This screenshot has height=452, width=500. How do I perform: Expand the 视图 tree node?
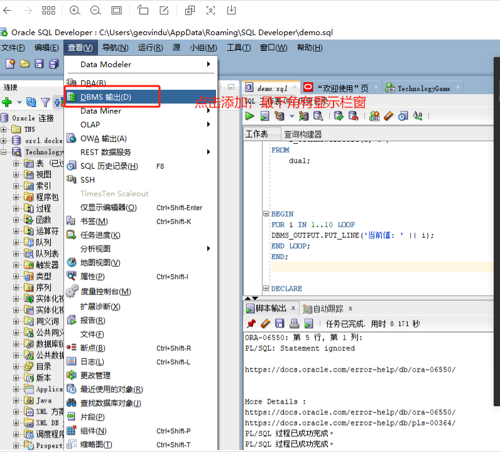coord(16,175)
